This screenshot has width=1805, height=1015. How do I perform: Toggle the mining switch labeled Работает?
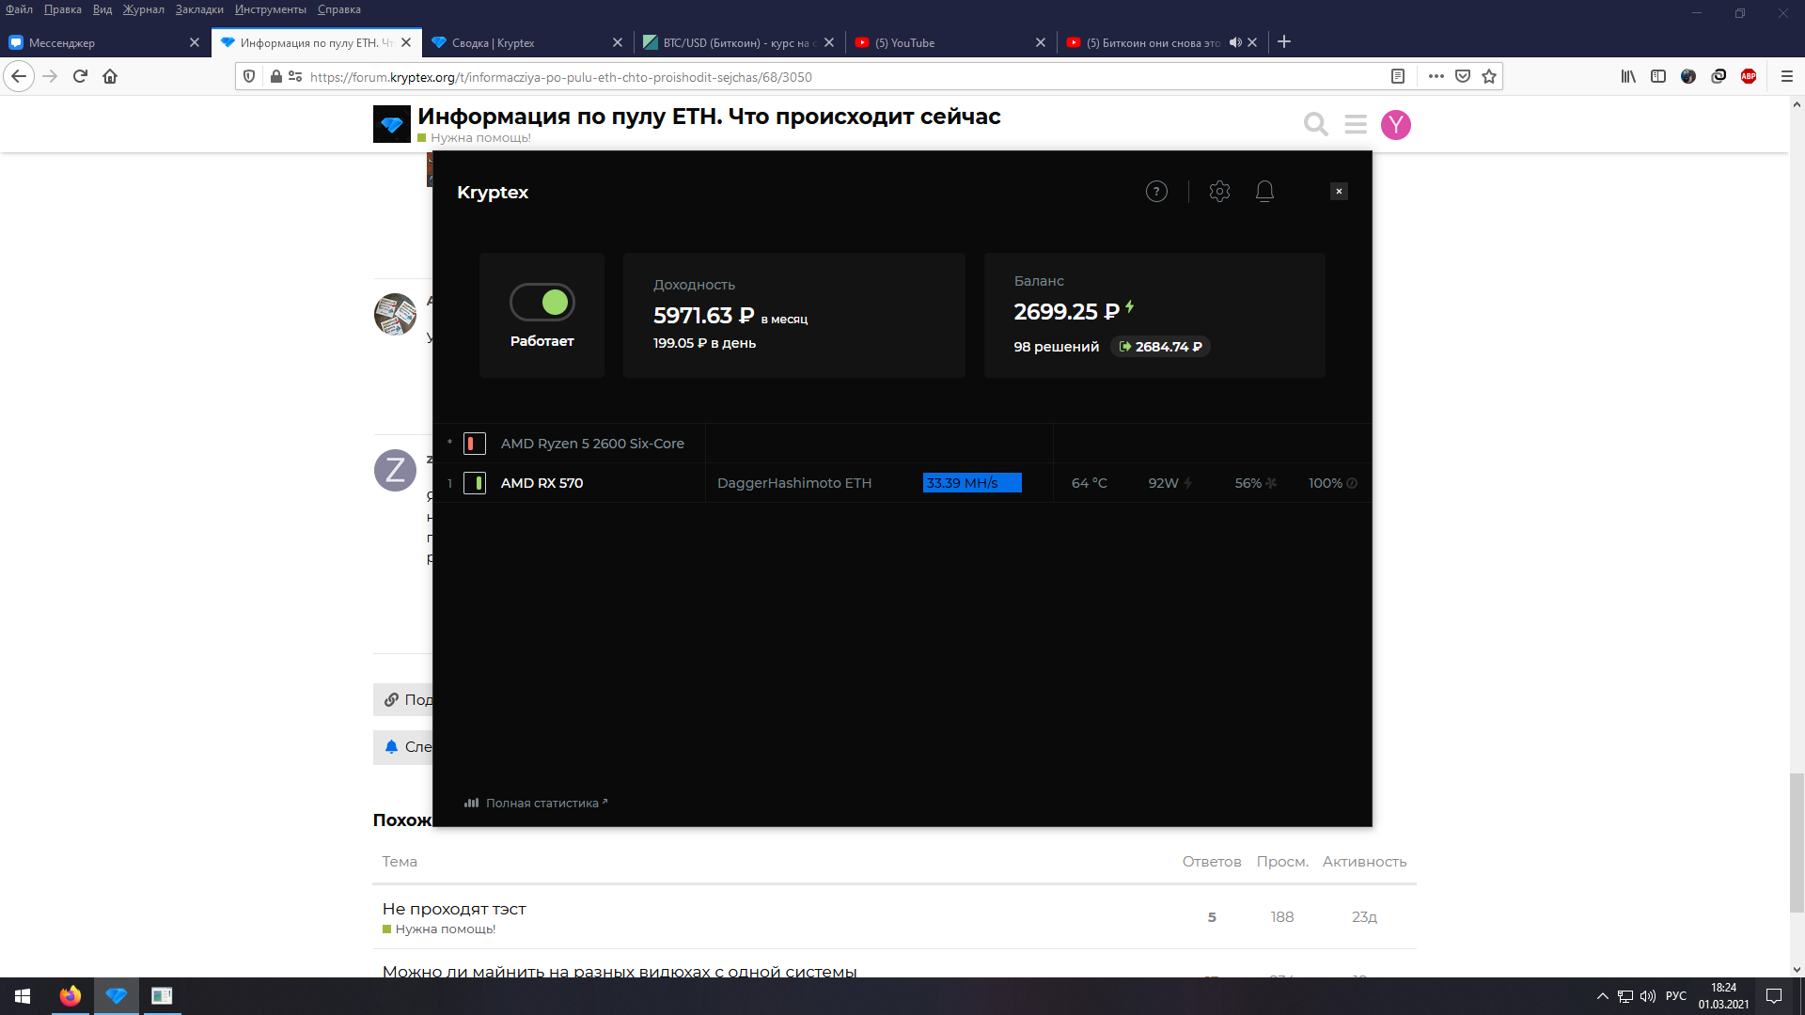click(x=542, y=303)
